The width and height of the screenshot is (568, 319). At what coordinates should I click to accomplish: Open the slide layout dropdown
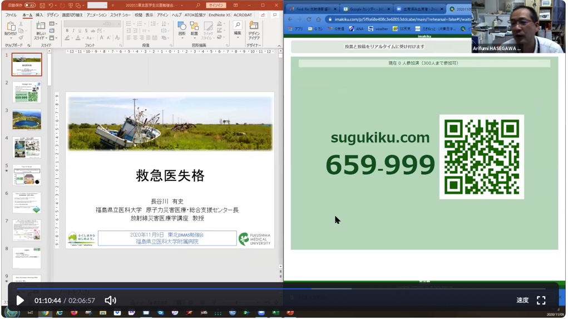pyautogui.click(x=52, y=24)
